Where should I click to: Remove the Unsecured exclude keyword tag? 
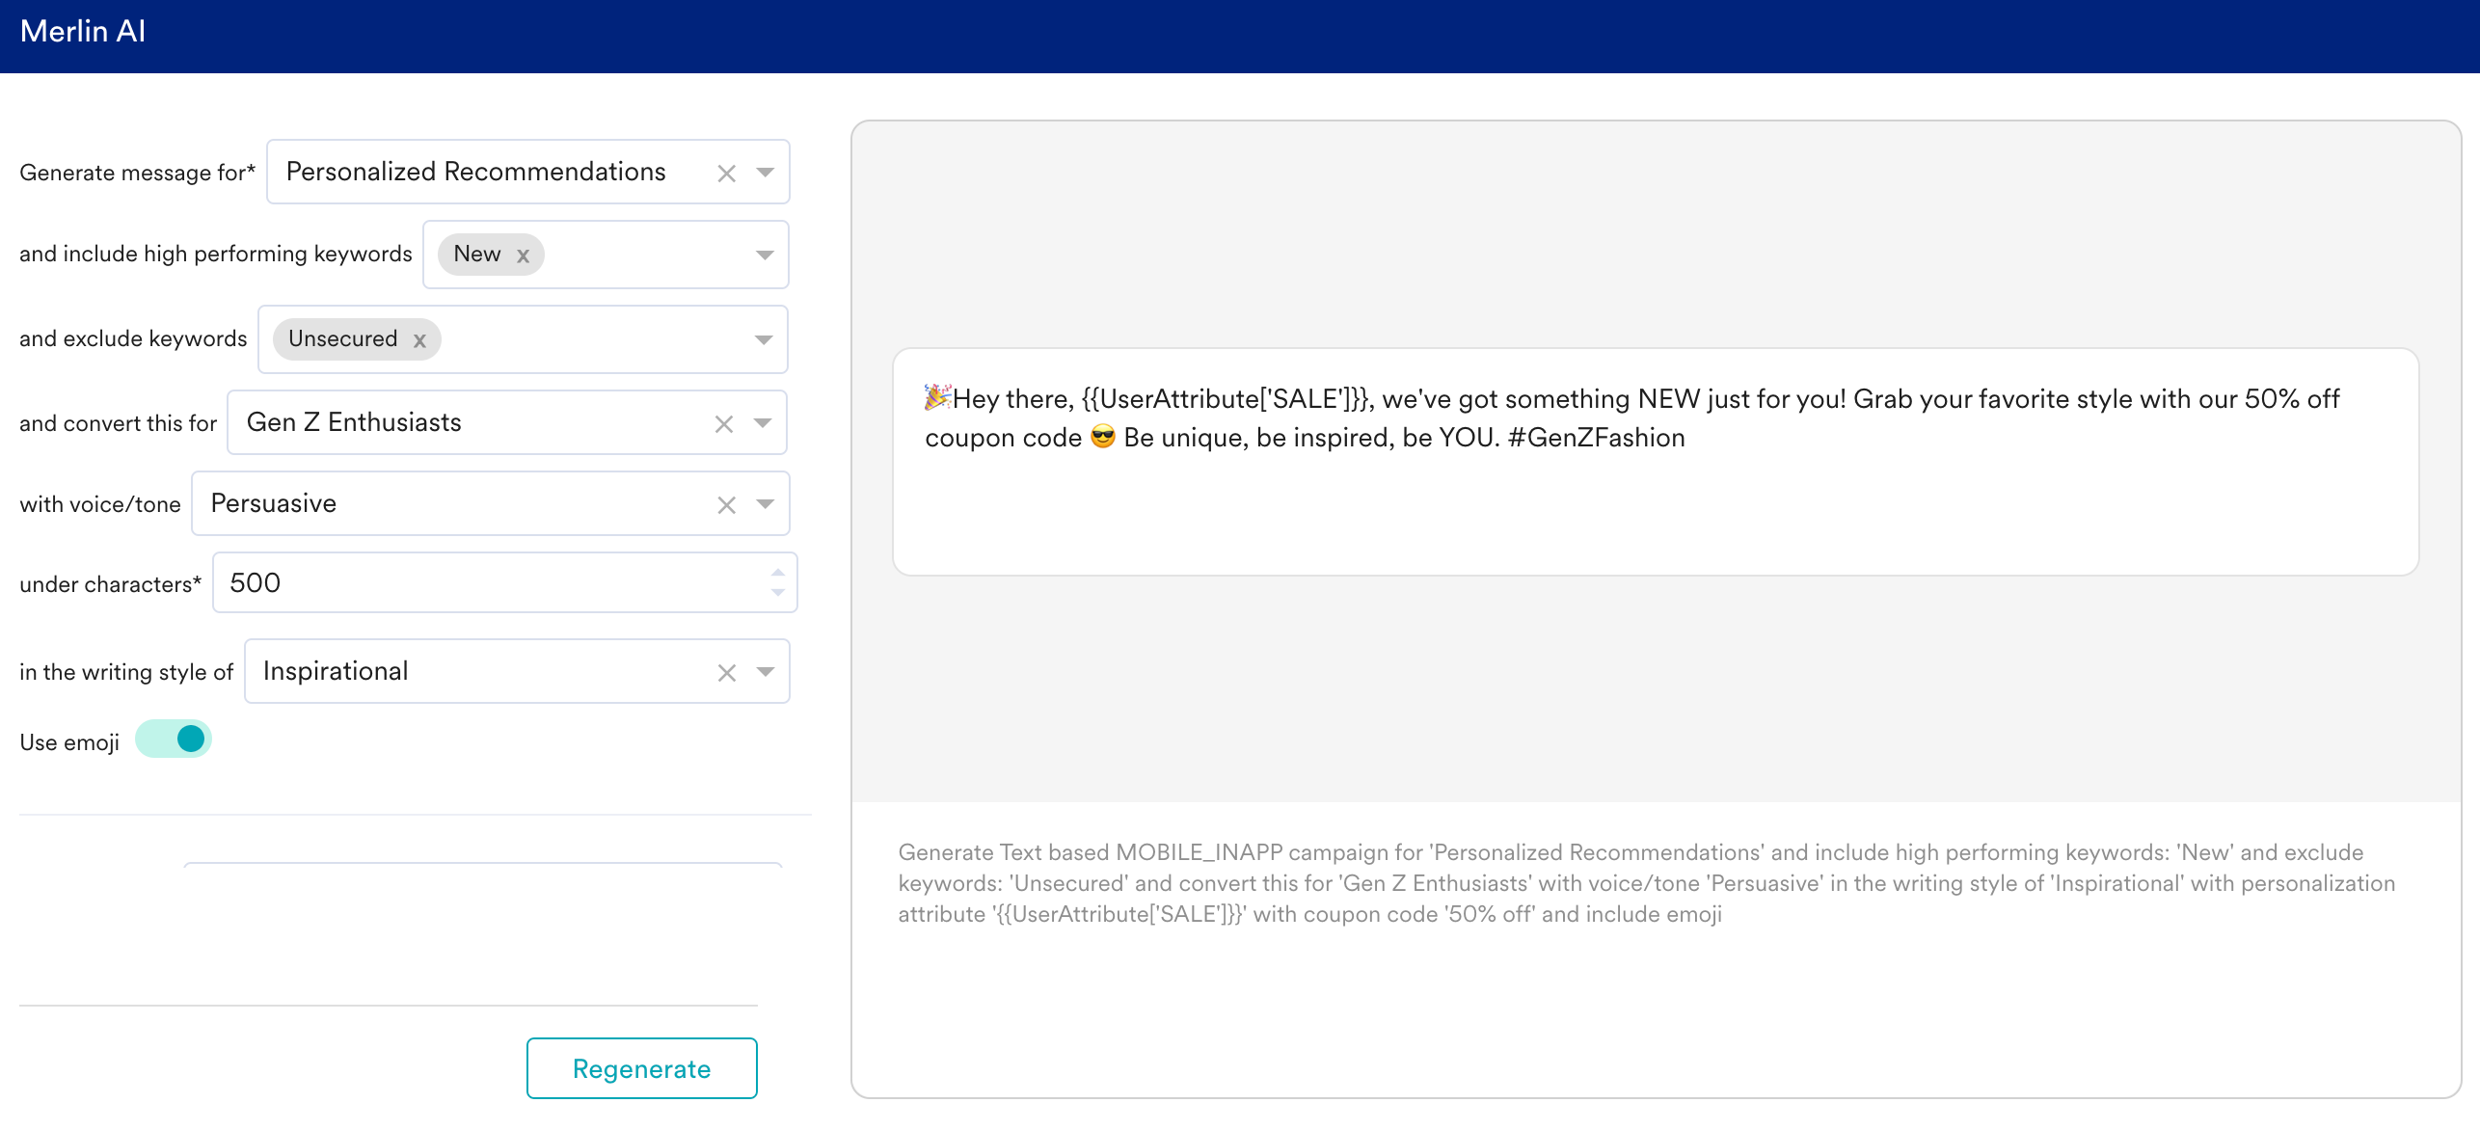coord(419,340)
